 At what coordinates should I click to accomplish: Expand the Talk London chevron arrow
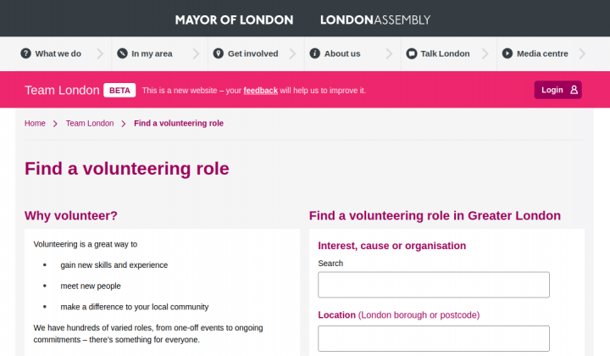tap(485, 53)
